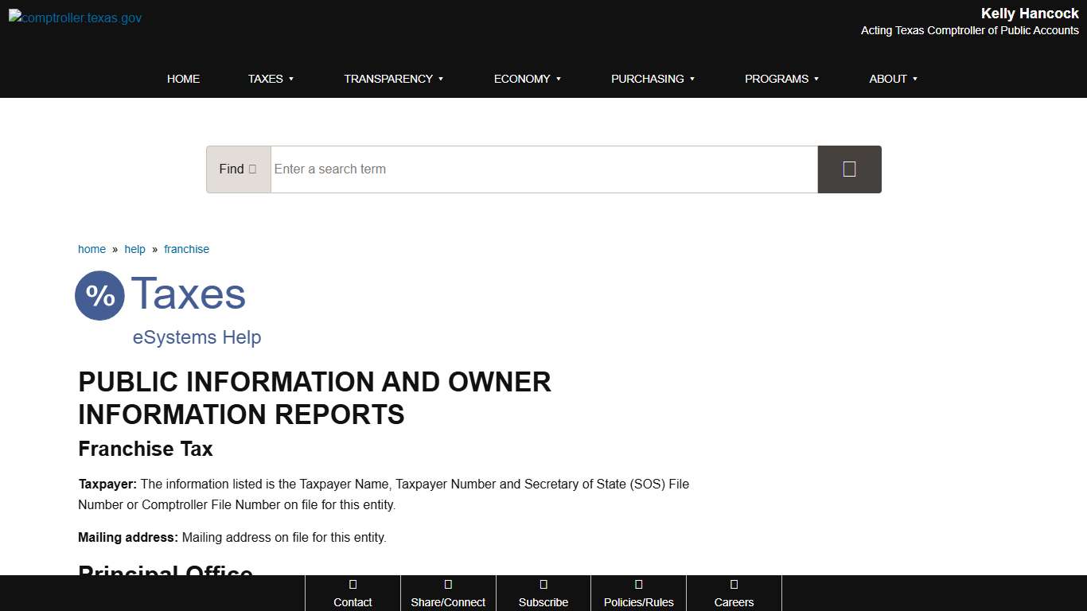Viewport: 1087px width, 611px height.
Task: Open the ABOUT dropdown menu
Action: point(893,79)
